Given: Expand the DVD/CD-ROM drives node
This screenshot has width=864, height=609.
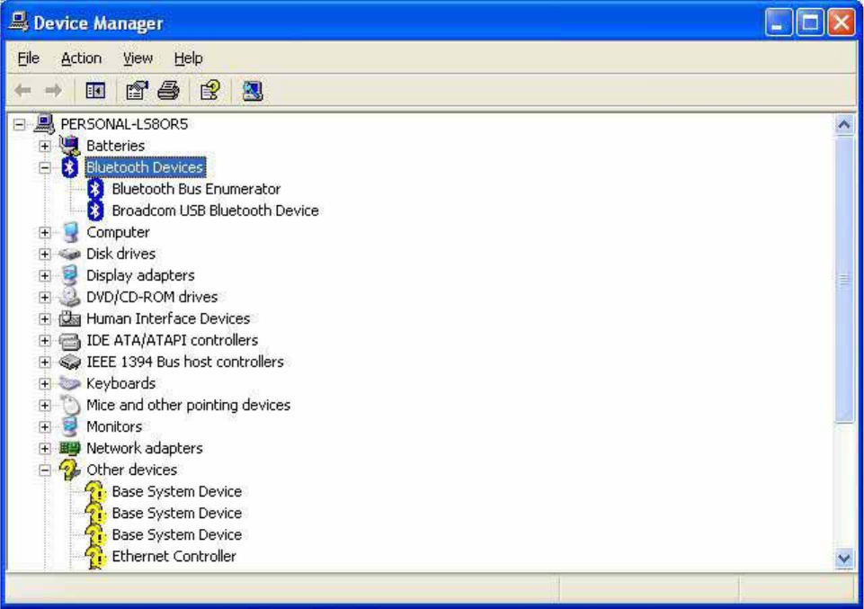Looking at the screenshot, I should [x=45, y=298].
